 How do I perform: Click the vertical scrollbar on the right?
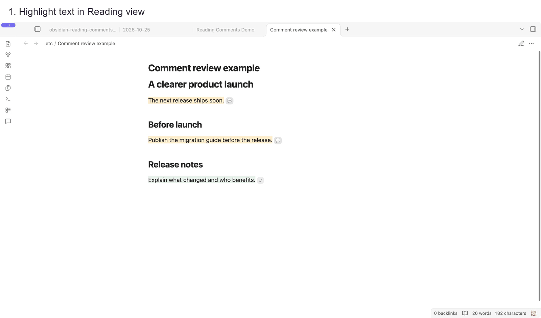point(539,176)
